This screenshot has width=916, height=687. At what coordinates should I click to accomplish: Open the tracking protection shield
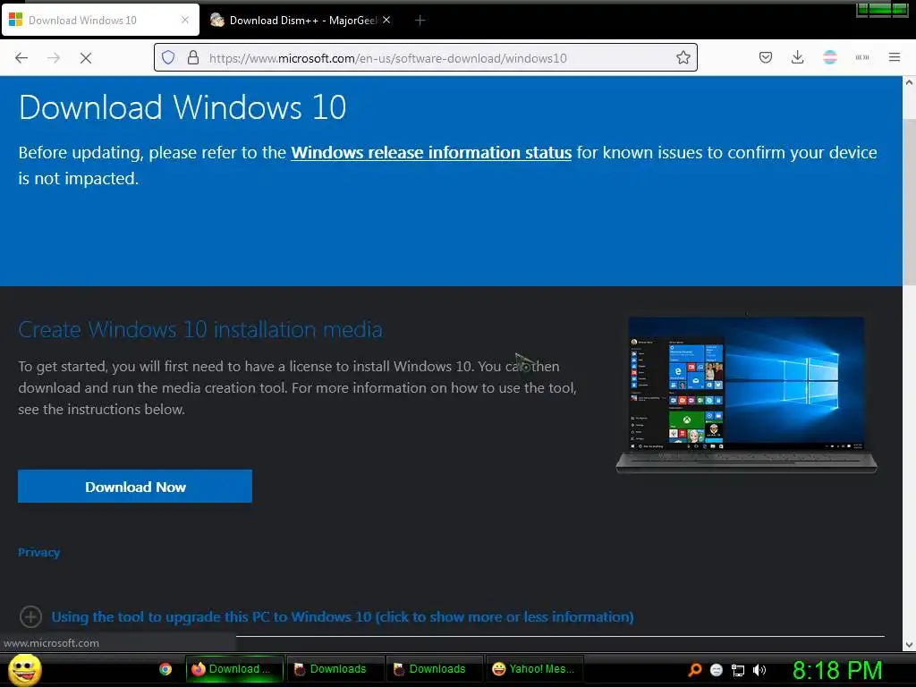[168, 57]
